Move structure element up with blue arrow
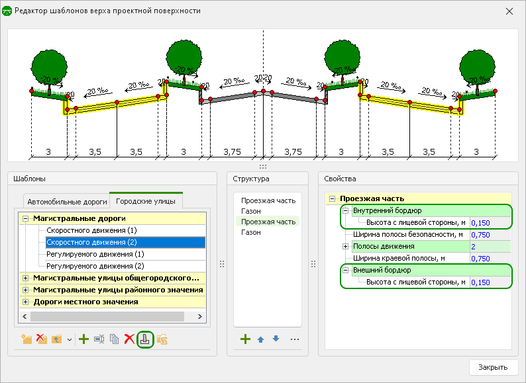Viewport: 526px width, 383px height. click(261, 339)
